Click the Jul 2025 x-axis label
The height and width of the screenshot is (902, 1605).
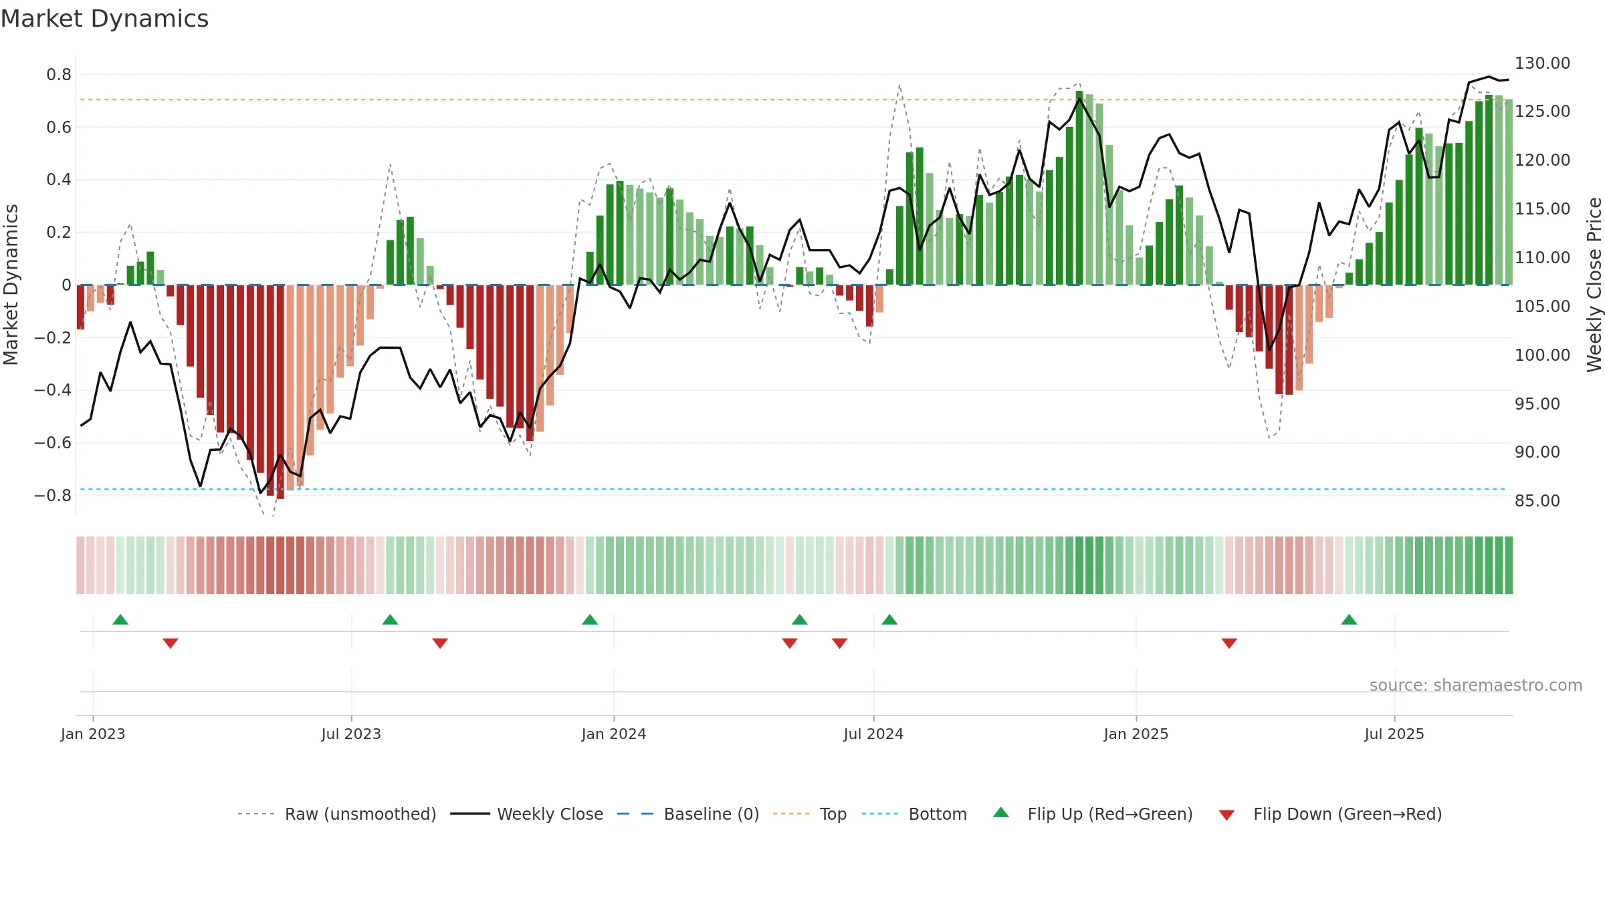(x=1394, y=734)
